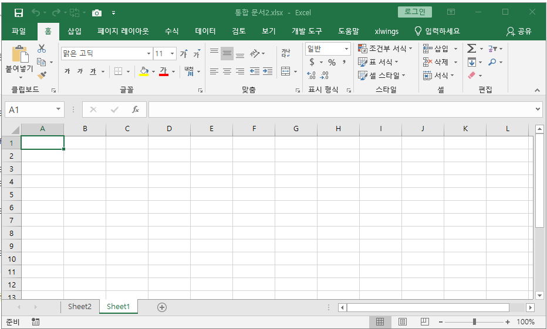Toggle underline 가 formatting

point(93,71)
